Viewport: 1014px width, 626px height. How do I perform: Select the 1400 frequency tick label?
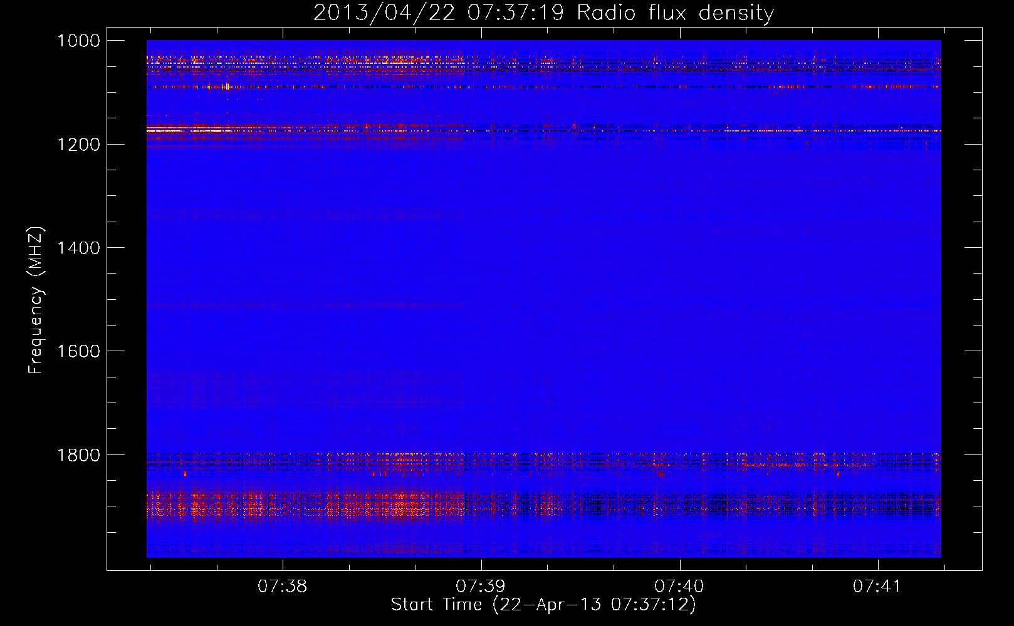click(78, 248)
